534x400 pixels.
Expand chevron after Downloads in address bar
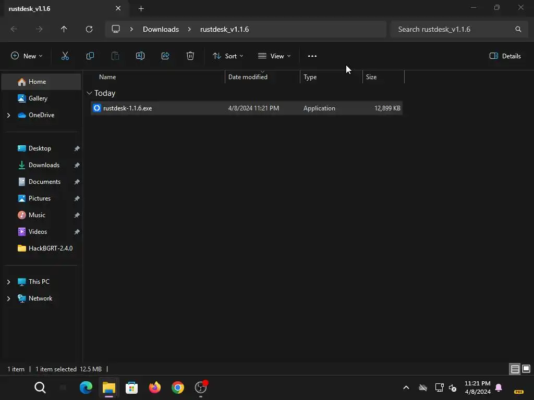pyautogui.click(x=189, y=29)
